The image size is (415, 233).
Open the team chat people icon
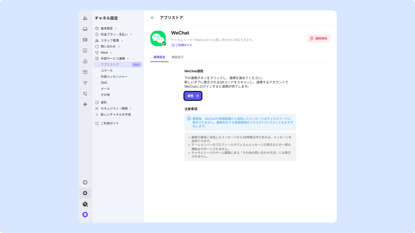click(85, 18)
